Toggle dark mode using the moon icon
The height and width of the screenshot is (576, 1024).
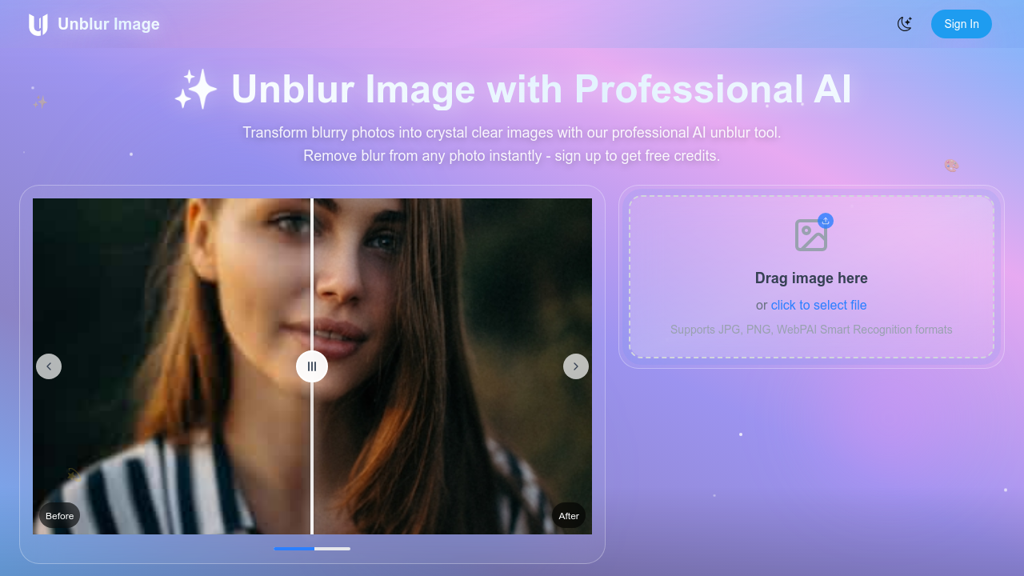(905, 24)
